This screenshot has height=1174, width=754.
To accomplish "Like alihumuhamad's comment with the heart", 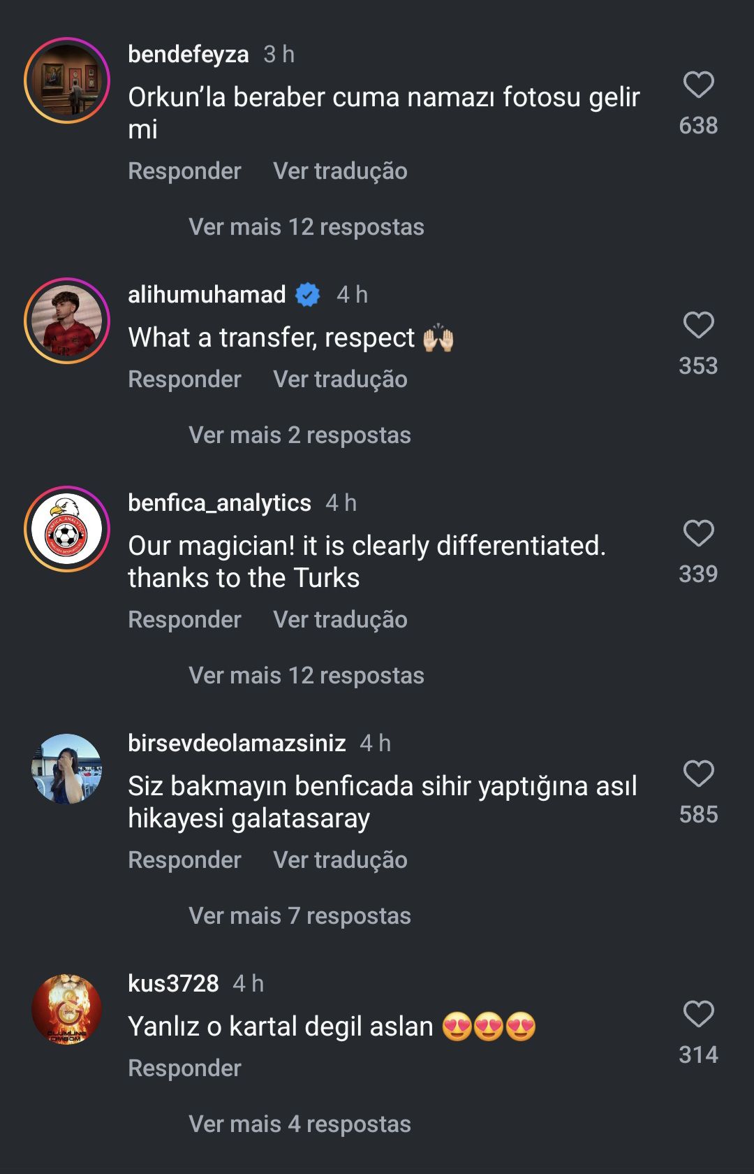I will point(698,326).
